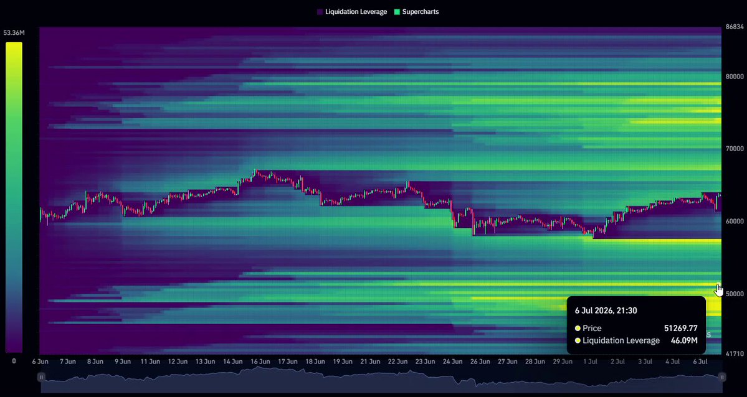Click the green Supercharts legend swatch
The width and height of the screenshot is (747, 397).
(397, 12)
